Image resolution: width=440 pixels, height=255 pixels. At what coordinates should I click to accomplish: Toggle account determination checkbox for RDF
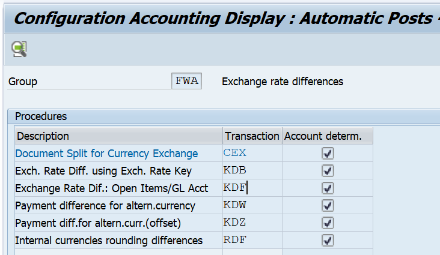coord(328,241)
